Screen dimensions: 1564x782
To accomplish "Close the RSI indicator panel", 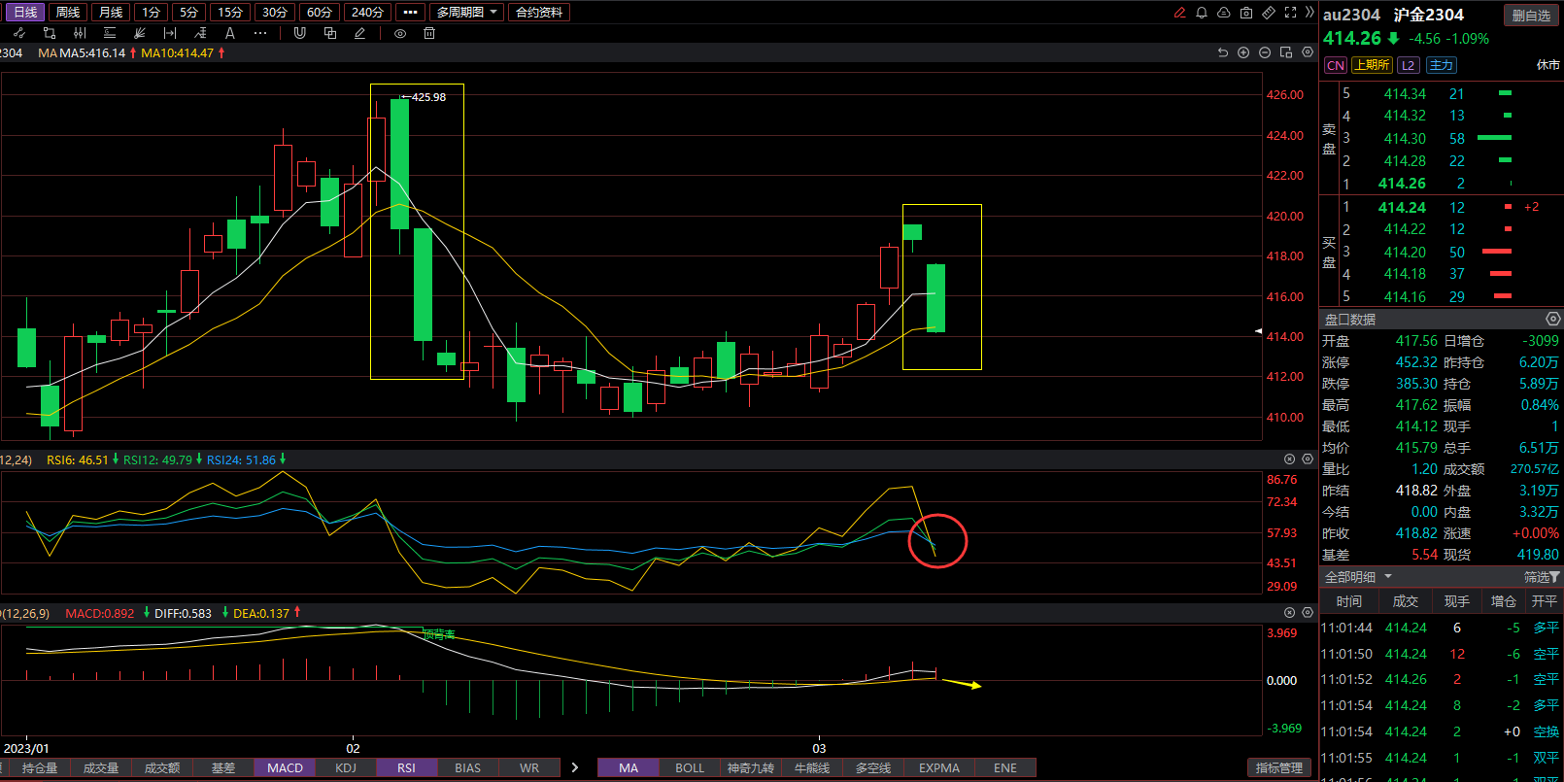I will 1290,459.
